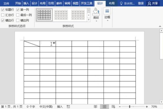163x109 pixels.
Task: Collapse the ribbon with the chevron
Action: tap(160, 26)
